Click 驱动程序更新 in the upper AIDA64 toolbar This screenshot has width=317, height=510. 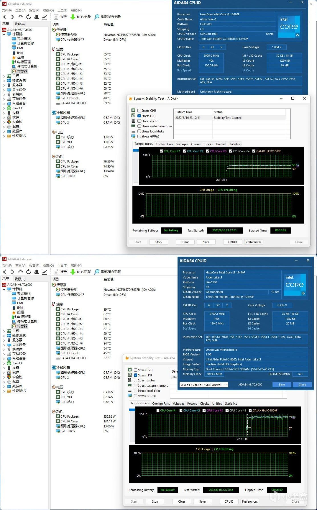(x=107, y=17)
